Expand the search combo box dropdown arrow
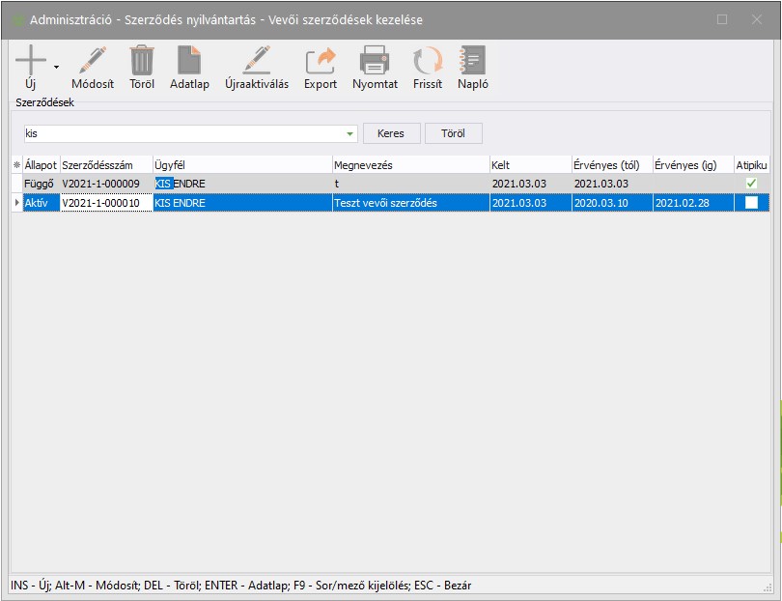782x601 pixels. (349, 134)
